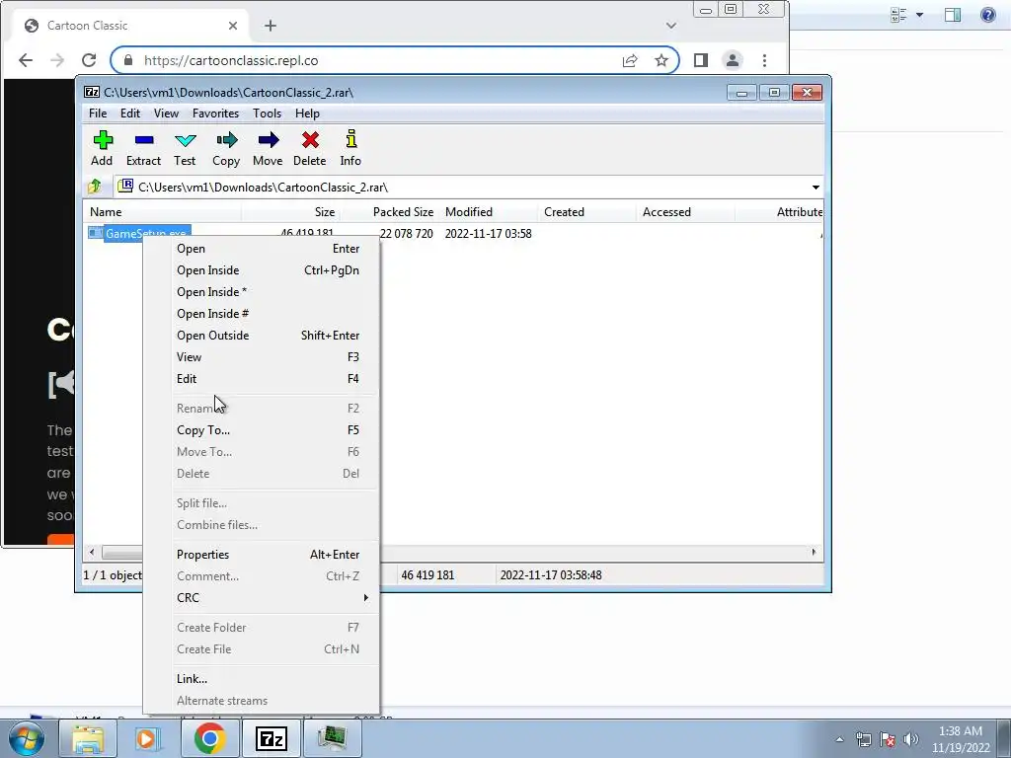Choose Open from context menu
Screen dimensions: 1011x758
pos(261,249)
